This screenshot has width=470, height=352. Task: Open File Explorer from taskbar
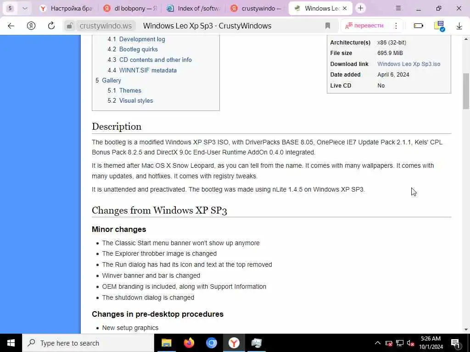[x=166, y=343]
